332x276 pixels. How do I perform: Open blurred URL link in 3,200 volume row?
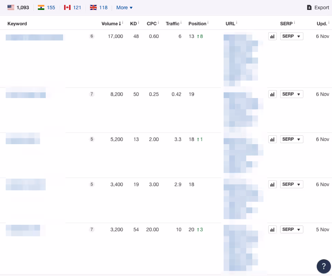(x=241, y=248)
